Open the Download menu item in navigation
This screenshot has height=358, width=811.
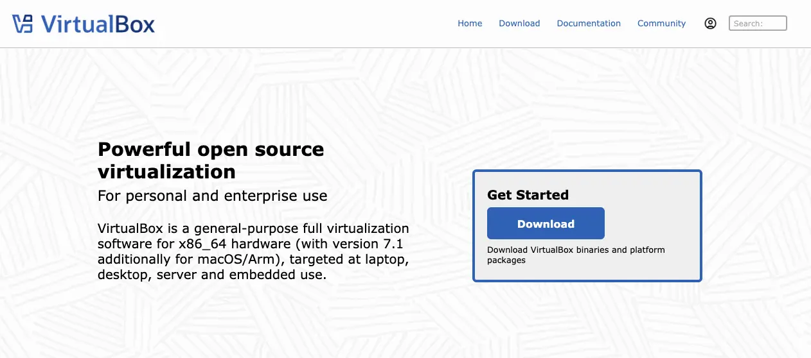519,23
